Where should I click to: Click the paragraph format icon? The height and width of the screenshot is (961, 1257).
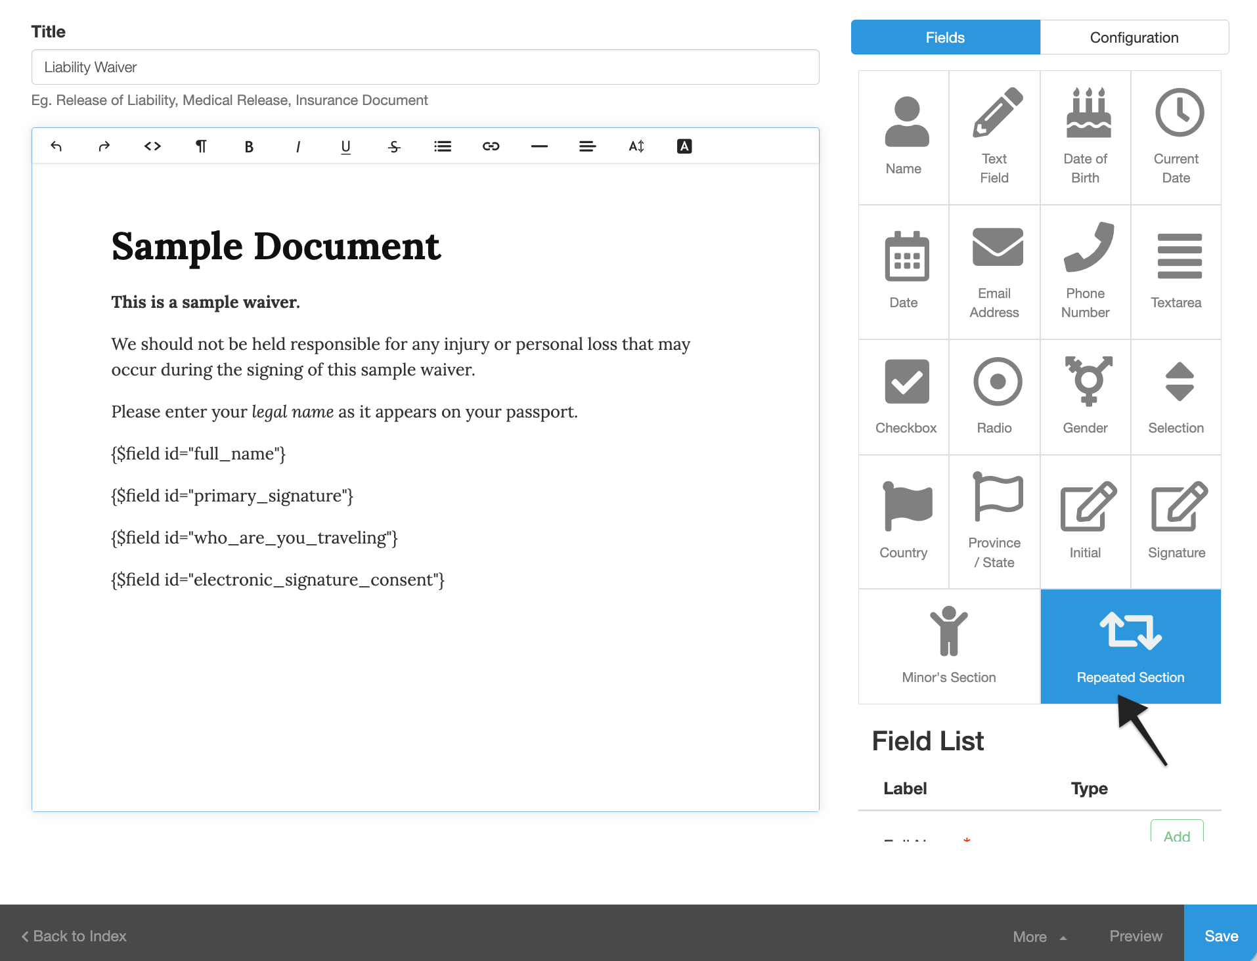pos(201,146)
